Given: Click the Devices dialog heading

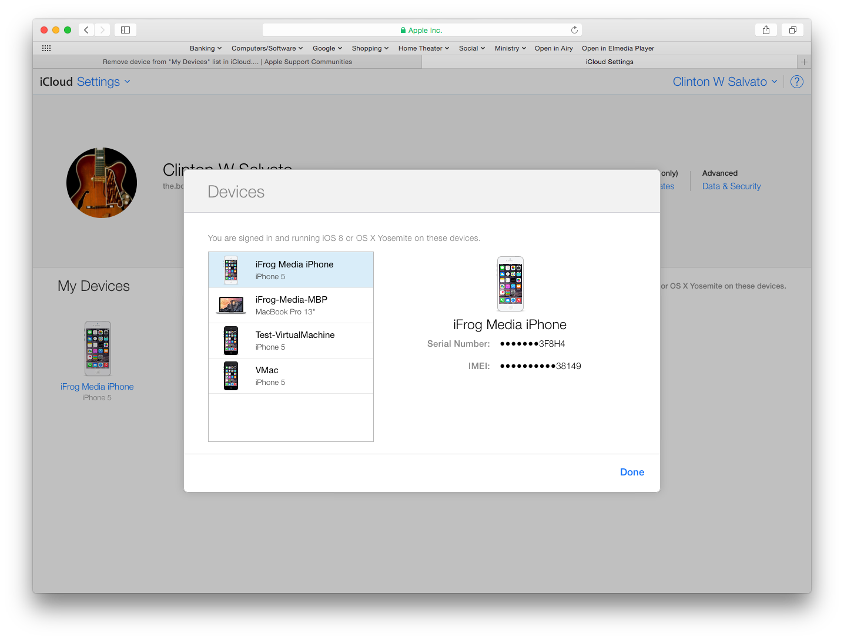Looking at the screenshot, I should click(236, 192).
